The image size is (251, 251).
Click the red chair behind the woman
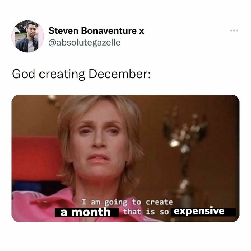tap(36, 158)
